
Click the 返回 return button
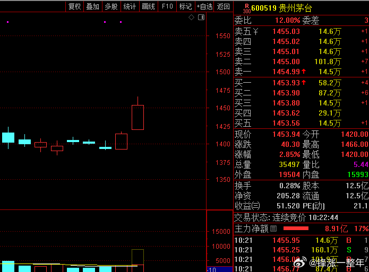(x=223, y=6)
